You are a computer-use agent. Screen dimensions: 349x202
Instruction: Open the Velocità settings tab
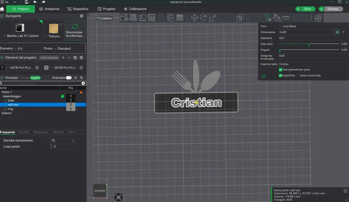coord(58,132)
